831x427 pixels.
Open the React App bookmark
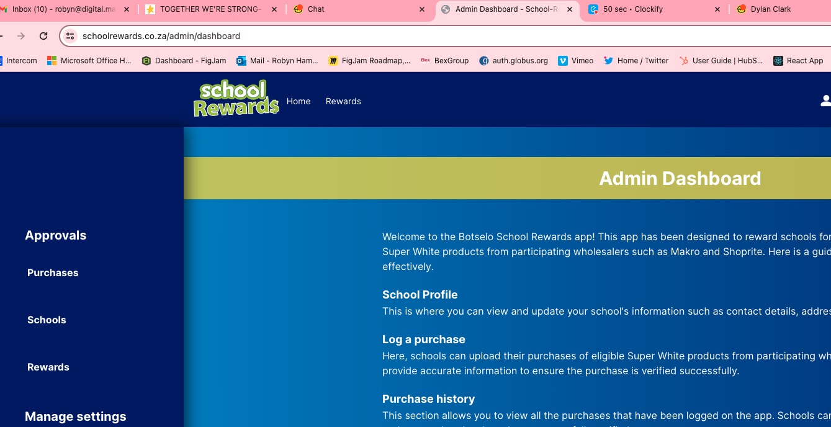[x=798, y=60]
